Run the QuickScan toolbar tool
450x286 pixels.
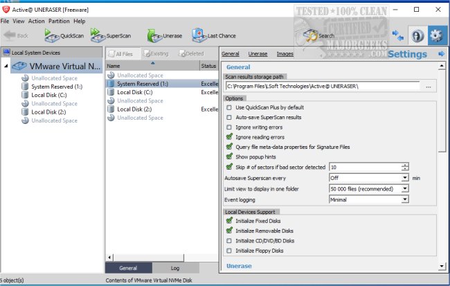(x=64, y=35)
